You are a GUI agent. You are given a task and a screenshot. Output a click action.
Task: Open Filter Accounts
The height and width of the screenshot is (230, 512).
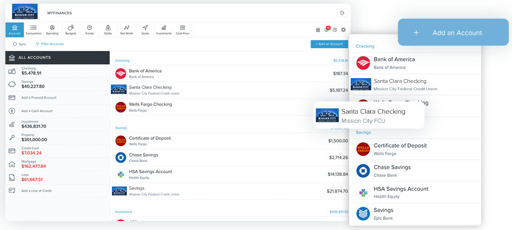tap(50, 44)
